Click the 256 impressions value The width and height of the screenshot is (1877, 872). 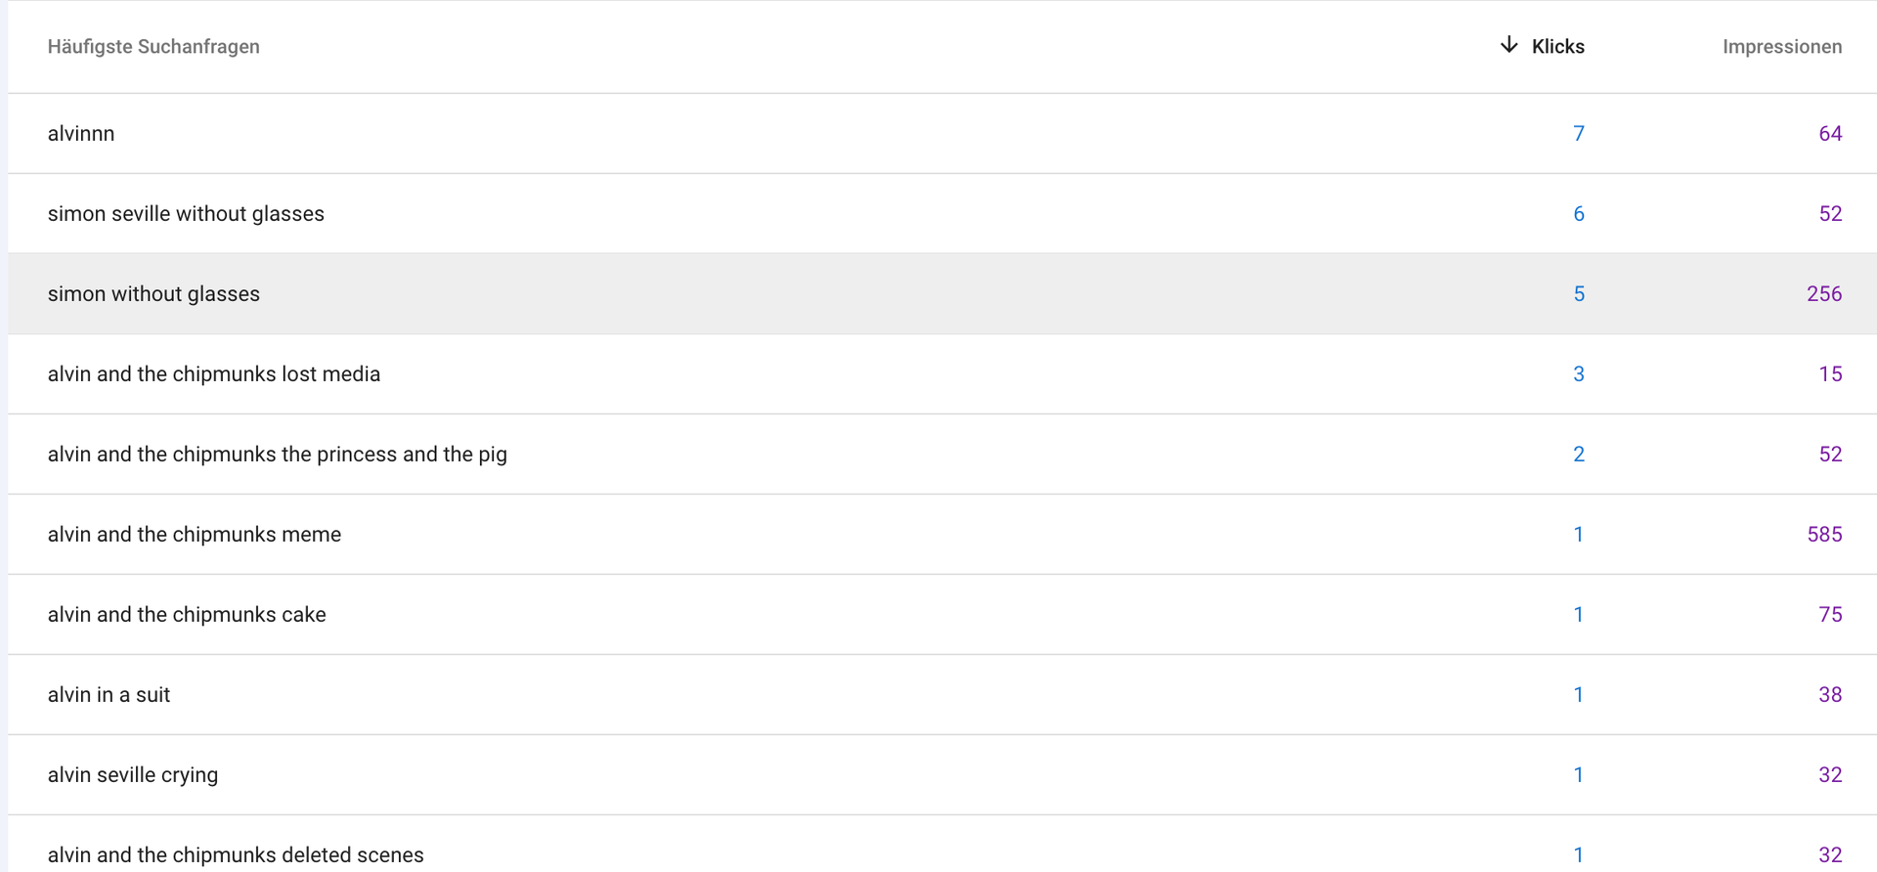point(1823,294)
